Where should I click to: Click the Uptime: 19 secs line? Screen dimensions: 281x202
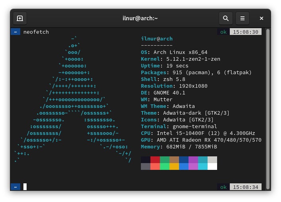click(165, 66)
